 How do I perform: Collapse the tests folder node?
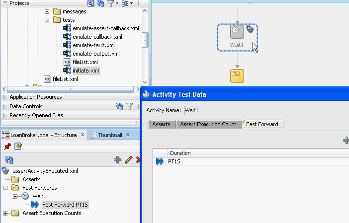point(47,20)
